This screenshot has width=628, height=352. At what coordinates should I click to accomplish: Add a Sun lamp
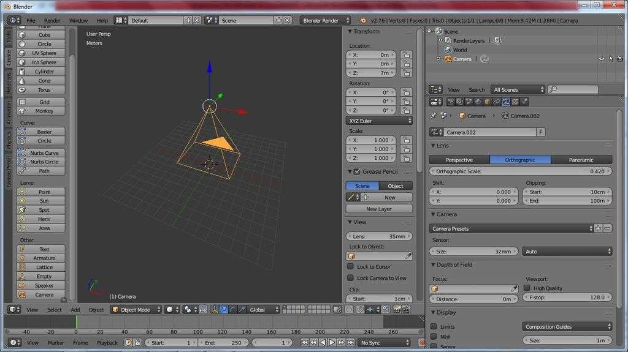pyautogui.click(x=42, y=201)
